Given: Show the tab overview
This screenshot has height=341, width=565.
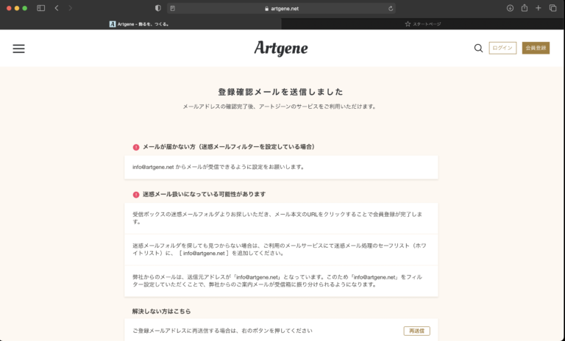Looking at the screenshot, I should [552, 8].
